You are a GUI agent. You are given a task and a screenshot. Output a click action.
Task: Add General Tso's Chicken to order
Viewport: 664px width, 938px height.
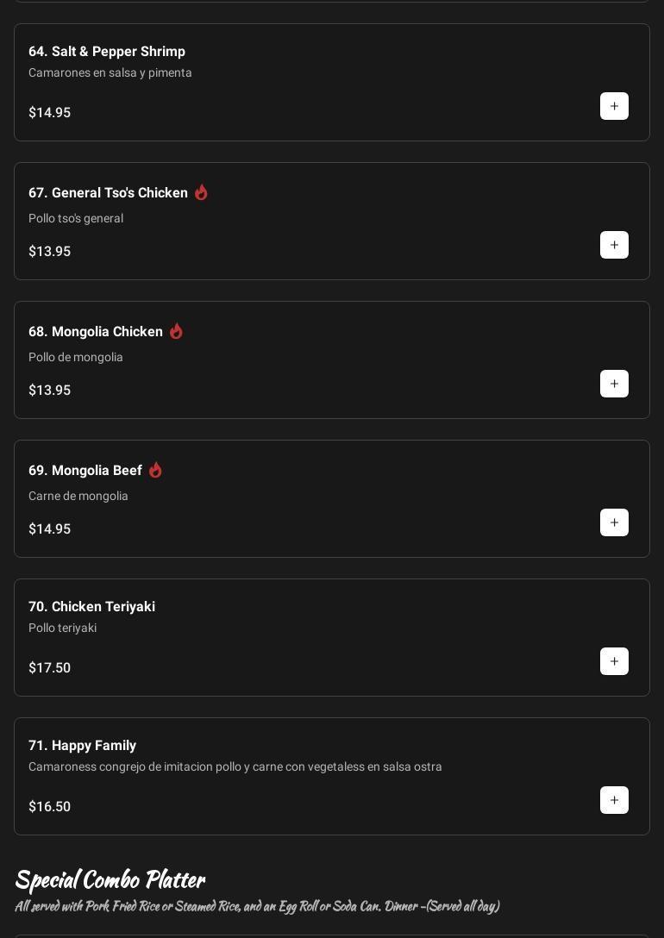pyautogui.click(x=614, y=245)
